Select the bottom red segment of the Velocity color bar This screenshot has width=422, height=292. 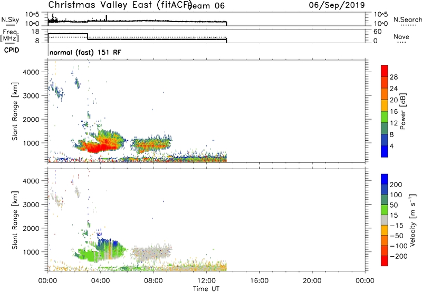point(385,261)
